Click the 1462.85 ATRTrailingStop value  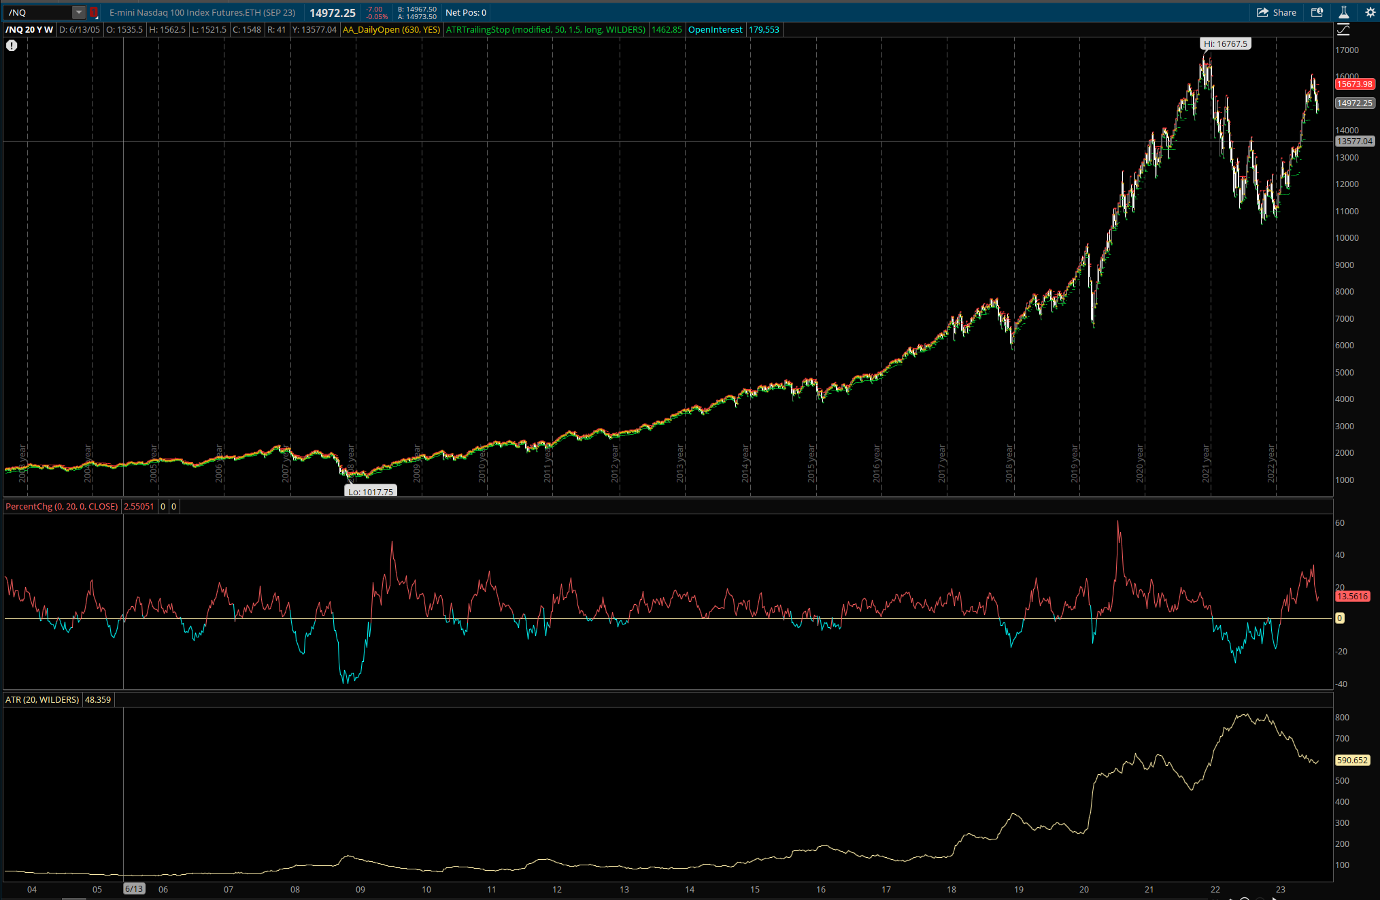click(x=667, y=29)
